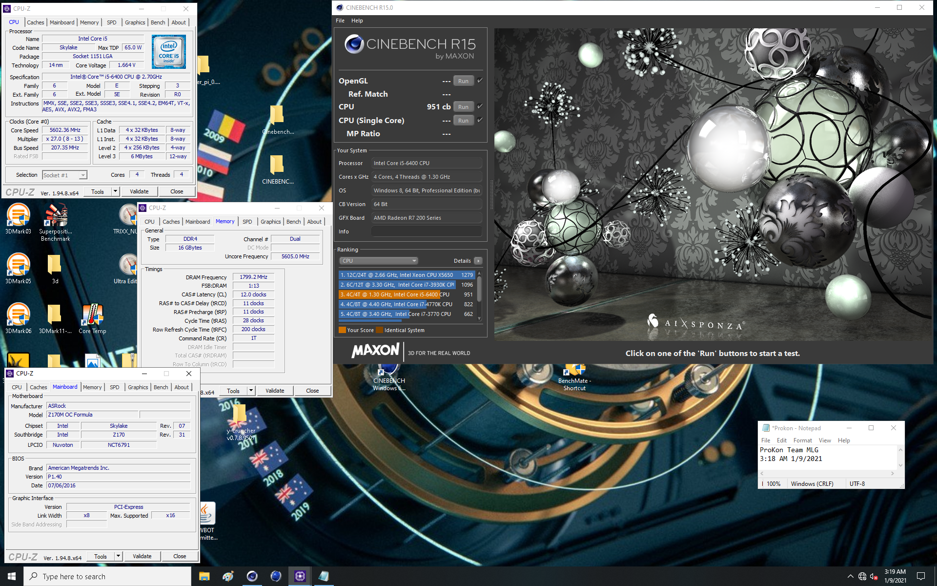Click the Intel Core i5 logo in CPU-Z
Image resolution: width=937 pixels, height=586 pixels.
click(168, 51)
